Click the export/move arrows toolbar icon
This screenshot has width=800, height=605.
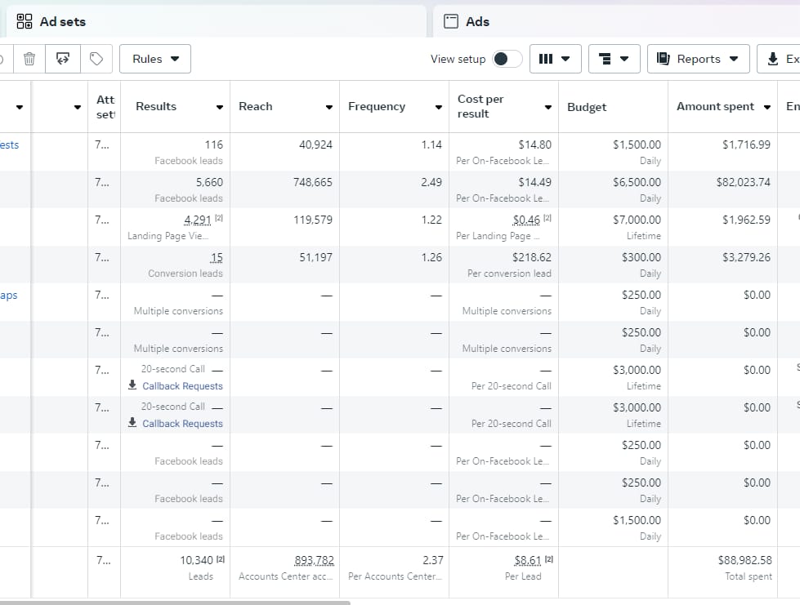[63, 59]
